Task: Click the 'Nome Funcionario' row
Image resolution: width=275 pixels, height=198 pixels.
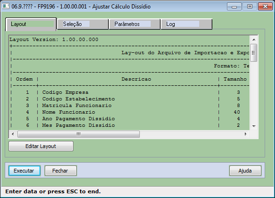Action: [x=129, y=112]
